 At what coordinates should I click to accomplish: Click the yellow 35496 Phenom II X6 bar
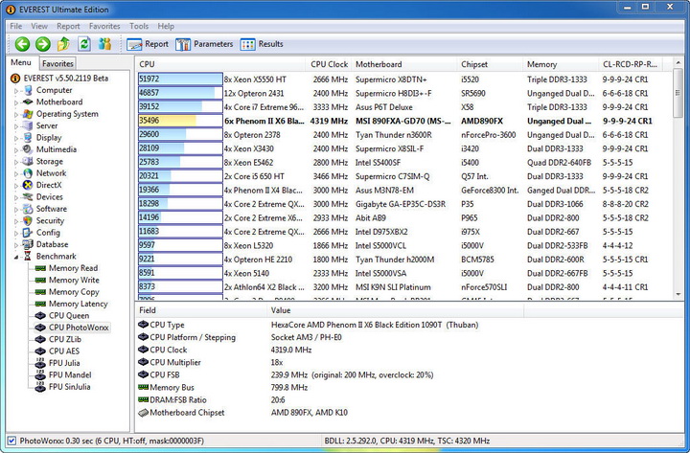[x=180, y=121]
